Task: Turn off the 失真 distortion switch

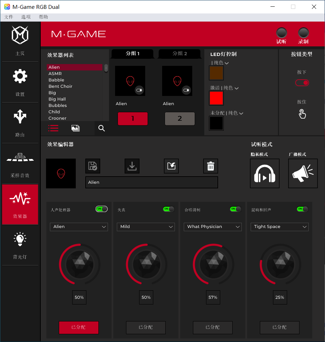Action: [x=169, y=209]
